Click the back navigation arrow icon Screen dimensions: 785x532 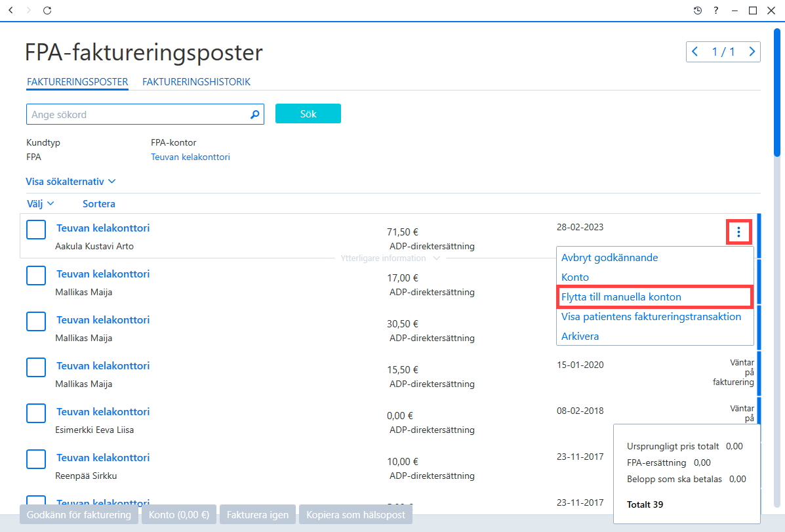pyautogui.click(x=11, y=10)
